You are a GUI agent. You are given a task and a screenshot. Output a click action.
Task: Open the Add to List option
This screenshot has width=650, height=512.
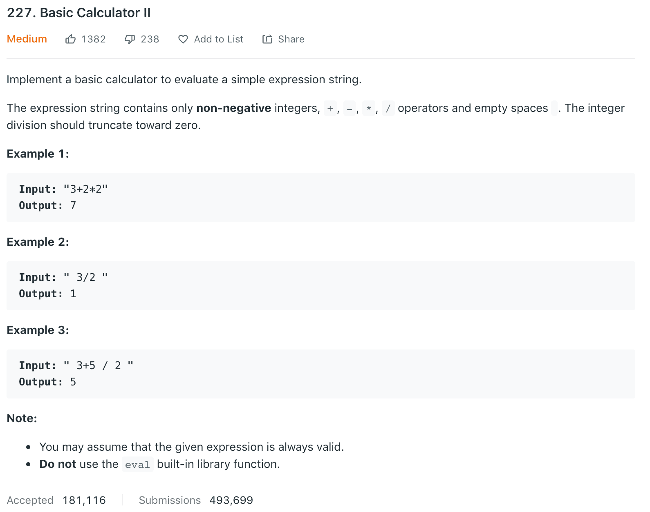pos(219,39)
